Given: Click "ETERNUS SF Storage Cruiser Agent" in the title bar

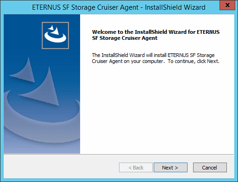Looking at the screenshot, I should 85,7.
